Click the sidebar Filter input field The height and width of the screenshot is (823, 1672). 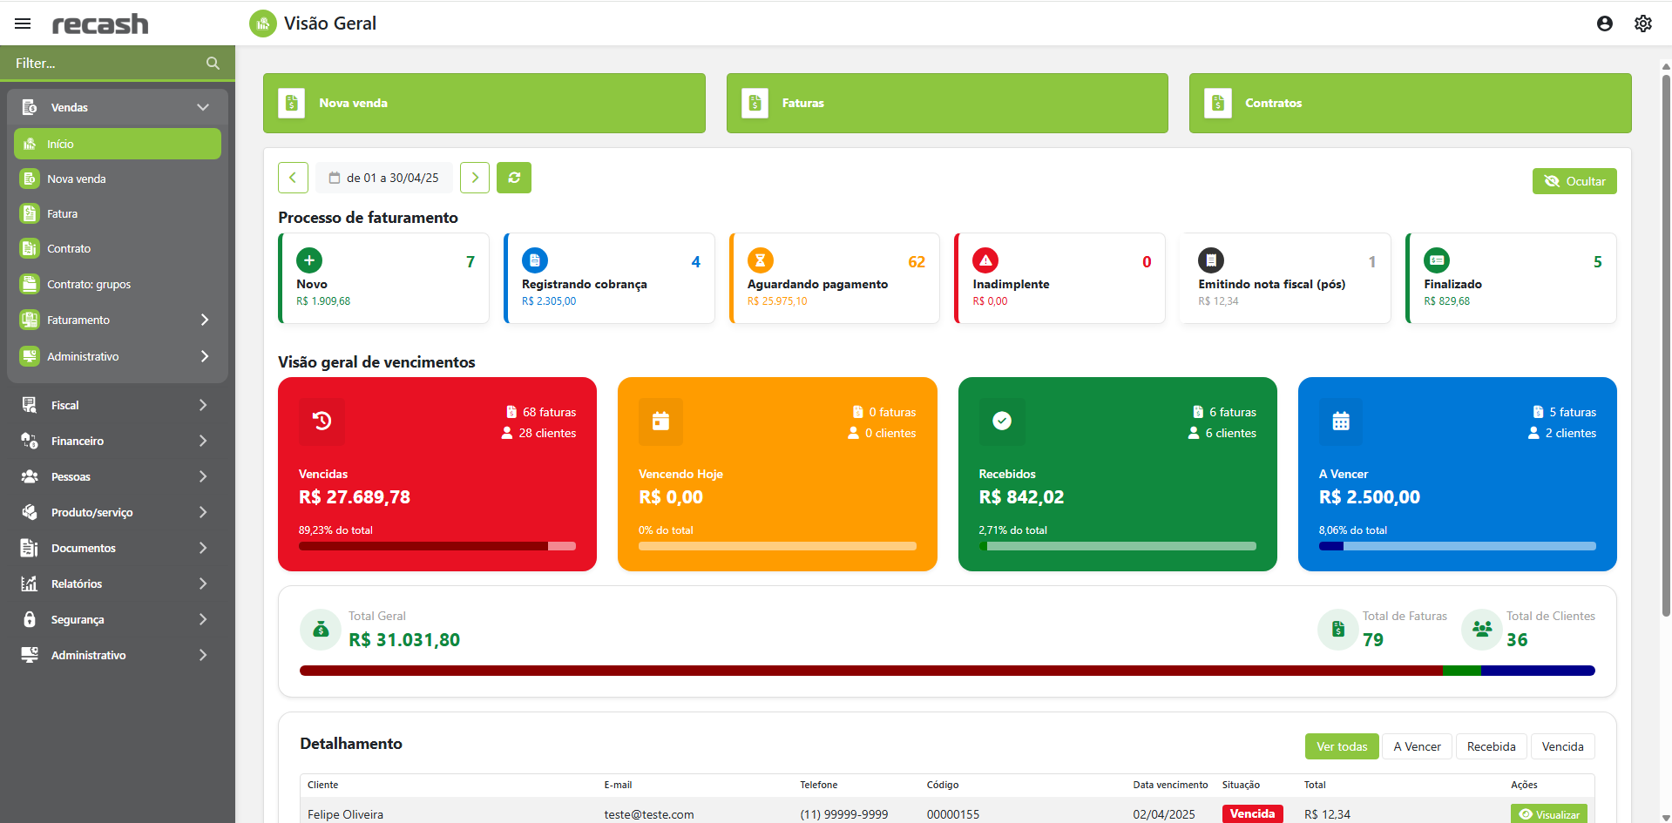coord(105,64)
